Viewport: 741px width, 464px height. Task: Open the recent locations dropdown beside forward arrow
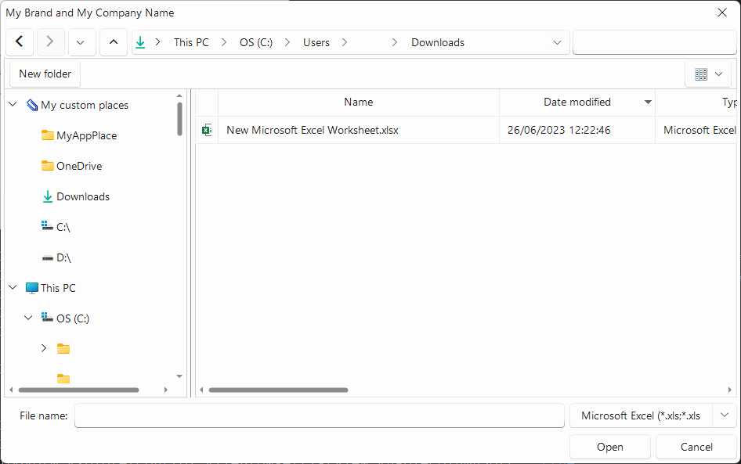pos(81,42)
